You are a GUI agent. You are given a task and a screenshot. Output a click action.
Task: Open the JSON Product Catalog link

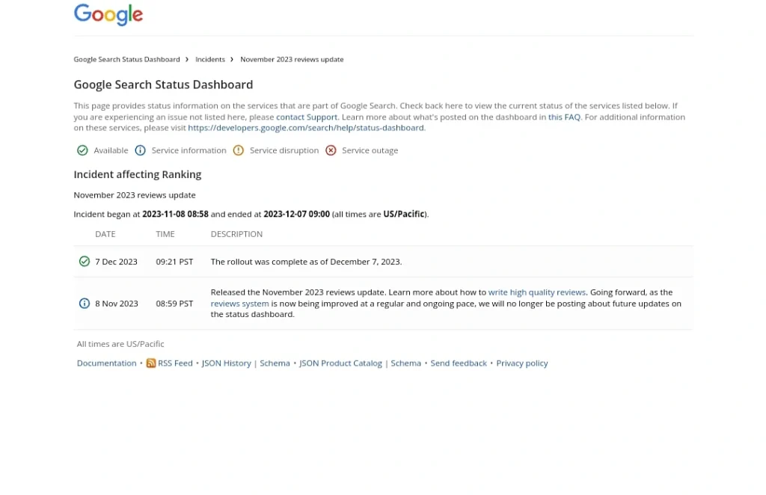(x=340, y=363)
